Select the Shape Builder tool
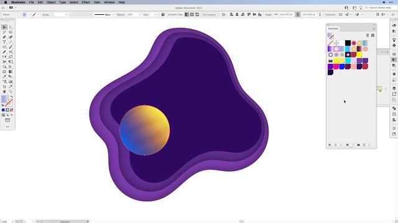The width and height of the screenshot is (398, 223). click(4, 67)
